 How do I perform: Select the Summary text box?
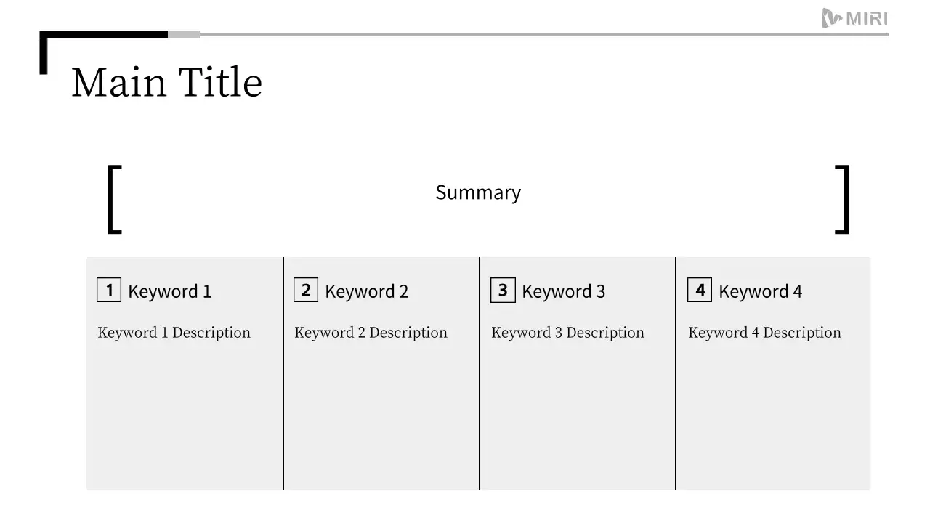coord(478,192)
